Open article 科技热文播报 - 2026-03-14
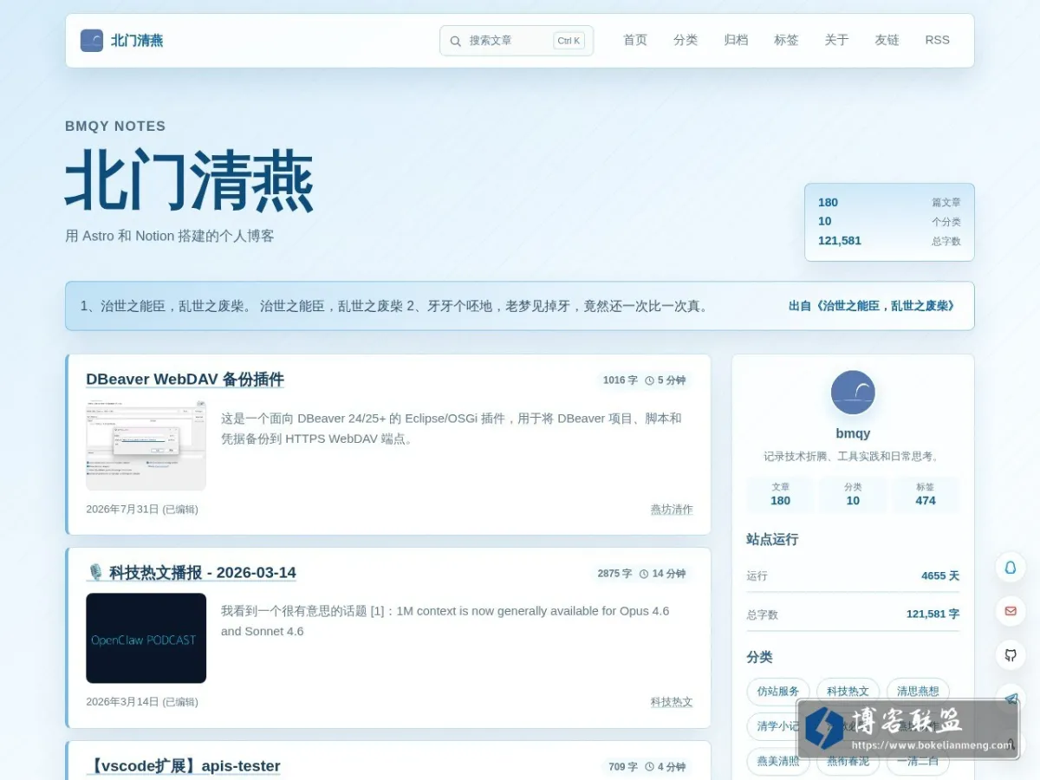The height and width of the screenshot is (780, 1040). 191,573
